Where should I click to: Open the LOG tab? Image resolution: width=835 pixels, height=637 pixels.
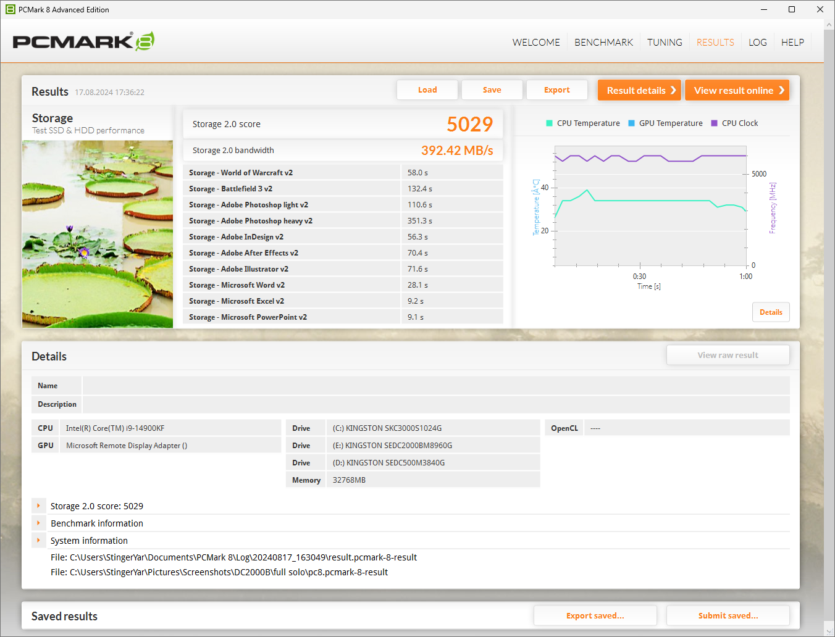click(757, 42)
